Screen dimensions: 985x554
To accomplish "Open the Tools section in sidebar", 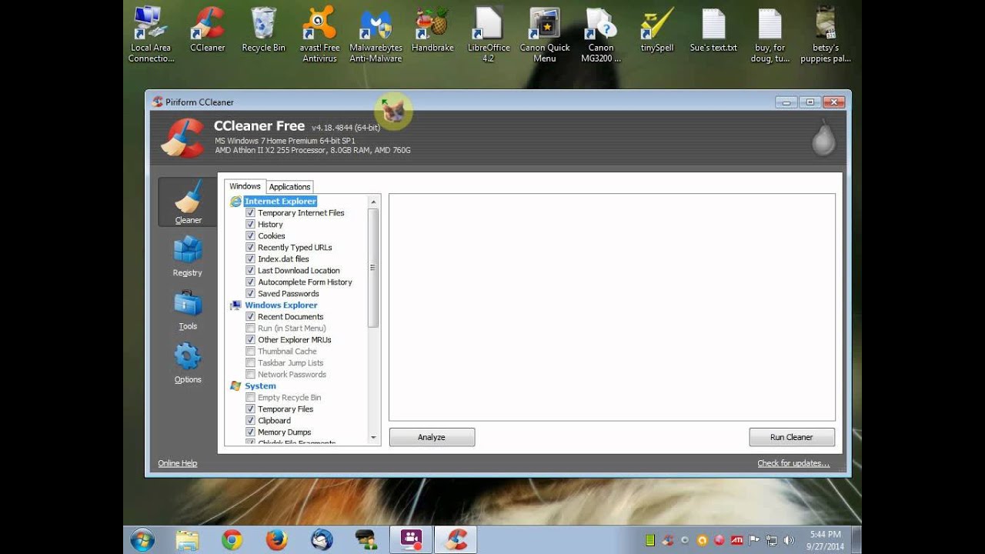I will click(x=188, y=310).
